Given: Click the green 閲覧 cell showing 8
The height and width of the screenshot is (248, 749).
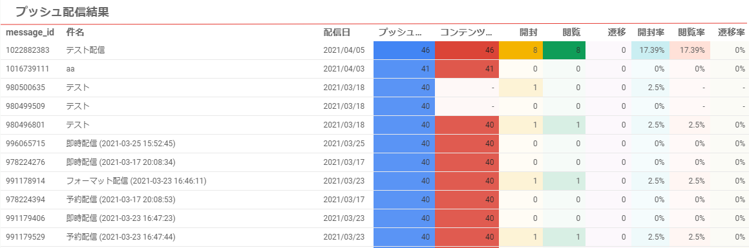Looking at the screenshot, I should click(x=565, y=50).
